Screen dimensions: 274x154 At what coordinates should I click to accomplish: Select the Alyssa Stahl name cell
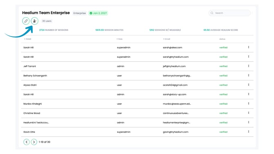(30, 85)
